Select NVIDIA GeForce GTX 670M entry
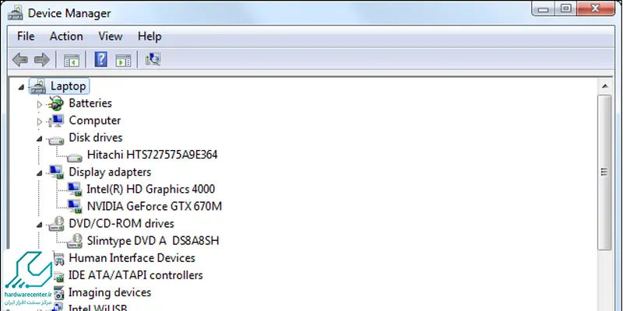This screenshot has width=623, height=311. pos(154,206)
